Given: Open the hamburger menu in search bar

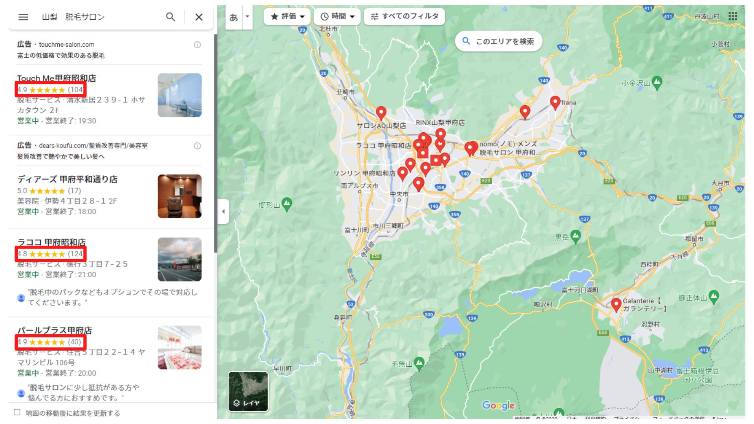Looking at the screenshot, I should click(23, 17).
